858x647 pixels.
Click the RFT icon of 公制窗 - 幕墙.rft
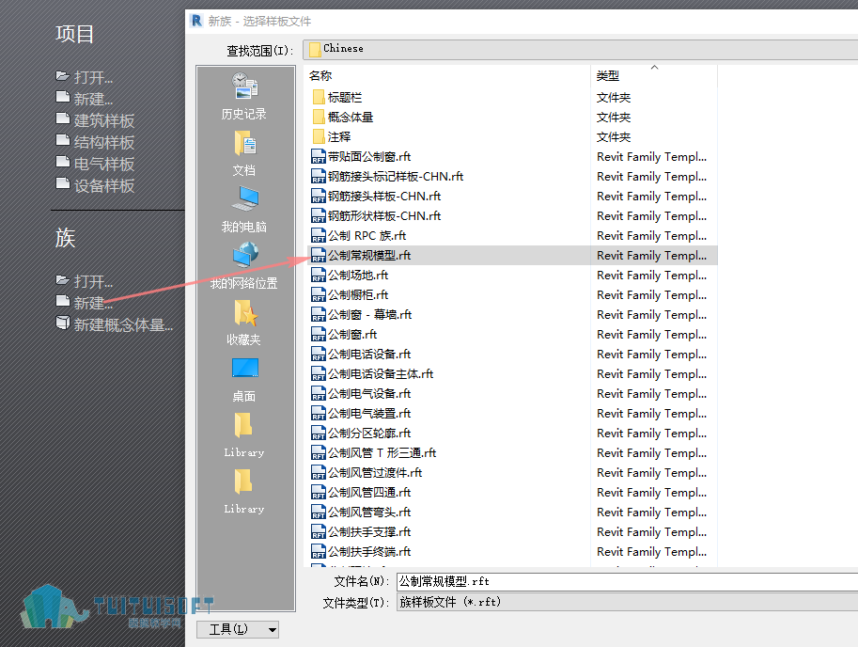pyautogui.click(x=319, y=314)
